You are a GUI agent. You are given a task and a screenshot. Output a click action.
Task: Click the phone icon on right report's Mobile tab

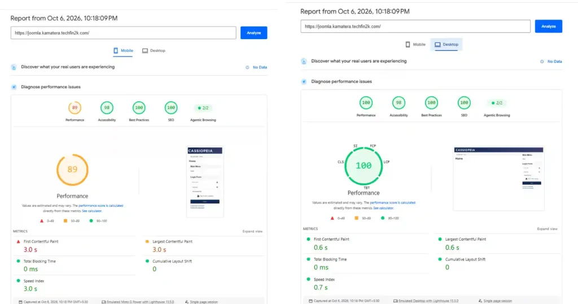[408, 44]
